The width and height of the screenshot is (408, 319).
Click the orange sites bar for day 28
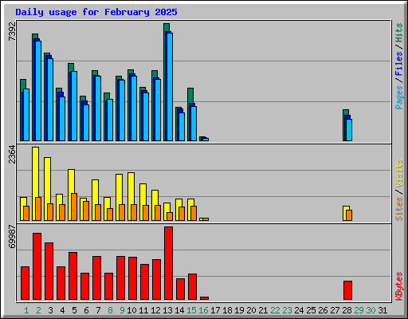pyautogui.click(x=349, y=215)
